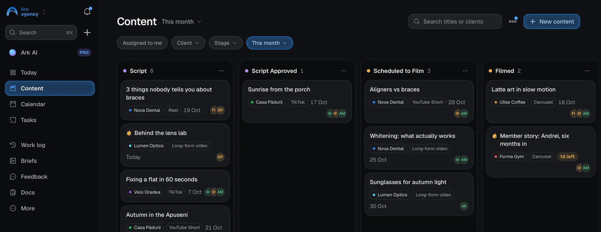Open Script column options menu

[222, 71]
